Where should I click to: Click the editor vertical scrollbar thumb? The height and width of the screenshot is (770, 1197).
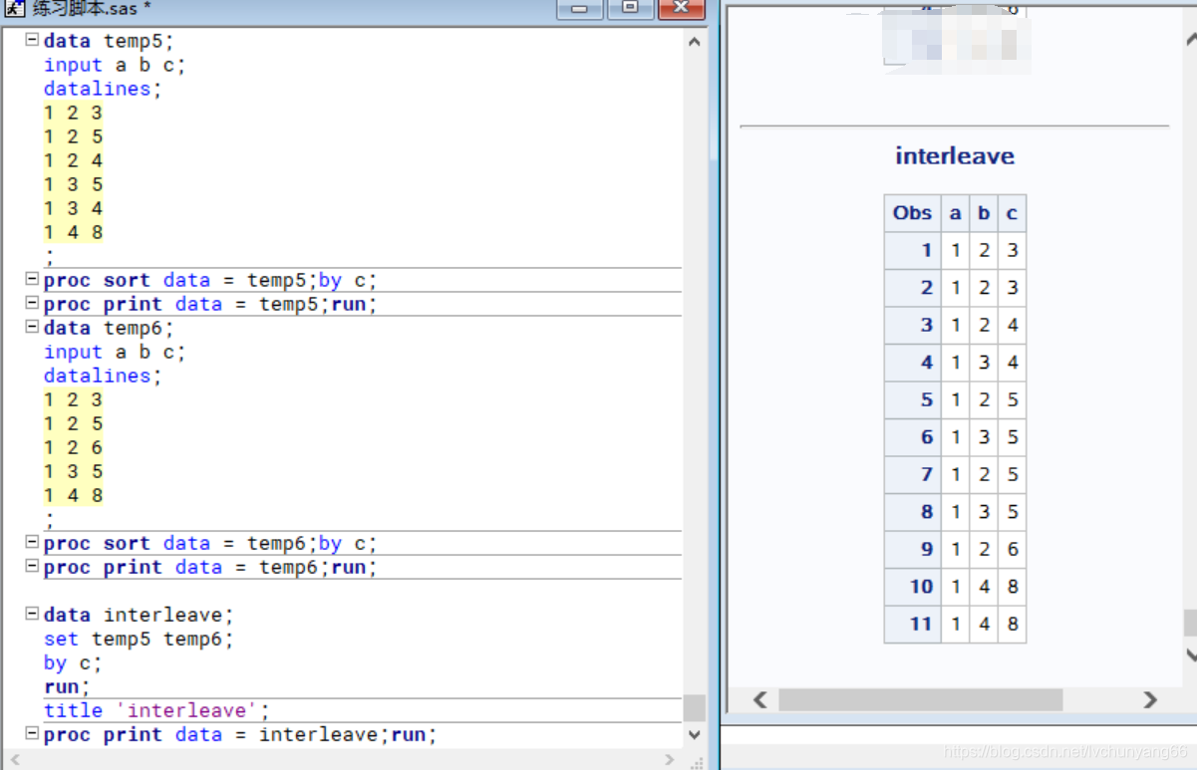point(695,708)
